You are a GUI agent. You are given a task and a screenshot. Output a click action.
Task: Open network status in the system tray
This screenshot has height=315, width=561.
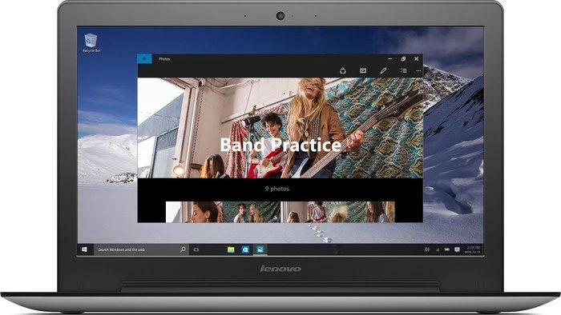[x=438, y=249]
